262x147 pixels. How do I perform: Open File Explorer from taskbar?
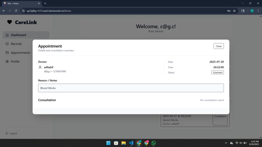pyautogui.click(x=124, y=143)
